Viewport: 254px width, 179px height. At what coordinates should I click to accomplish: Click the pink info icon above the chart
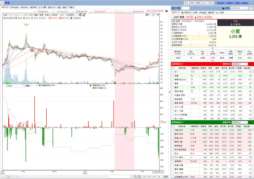(x=147, y=11)
